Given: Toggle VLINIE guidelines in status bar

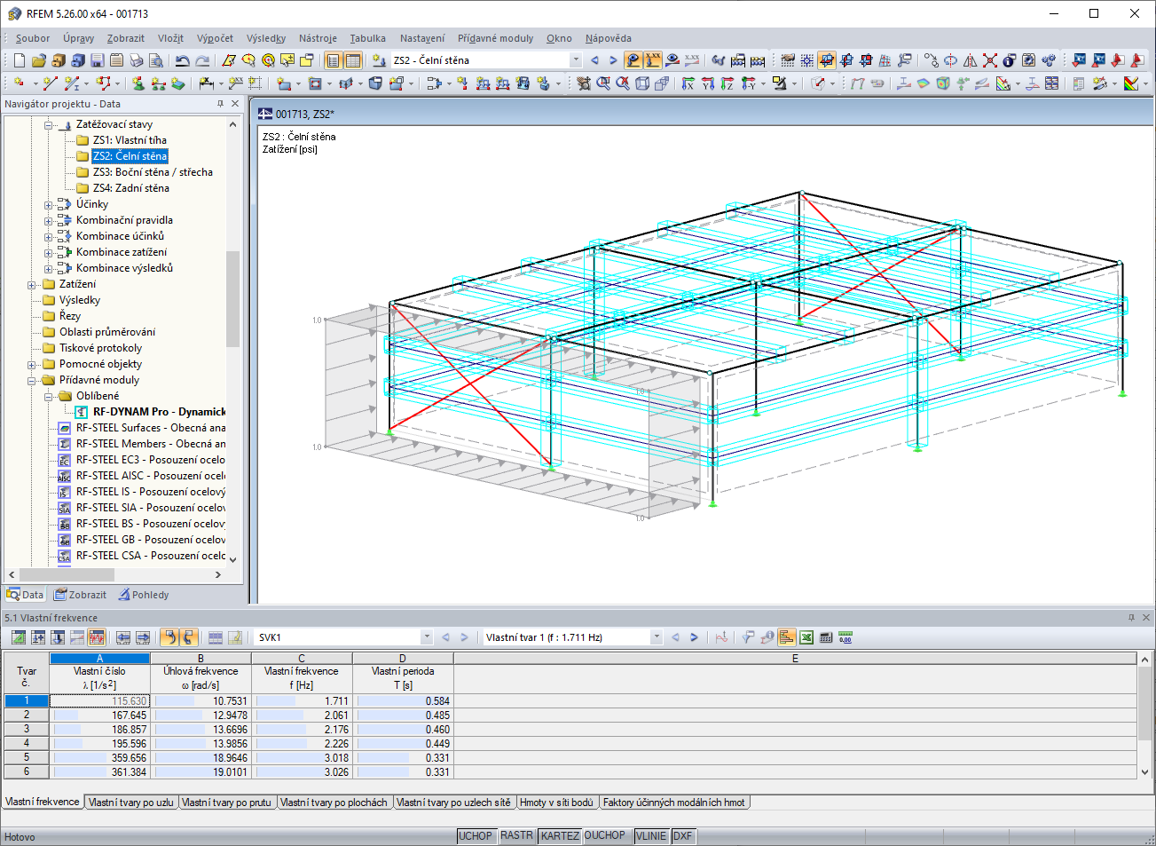Looking at the screenshot, I should point(651,835).
